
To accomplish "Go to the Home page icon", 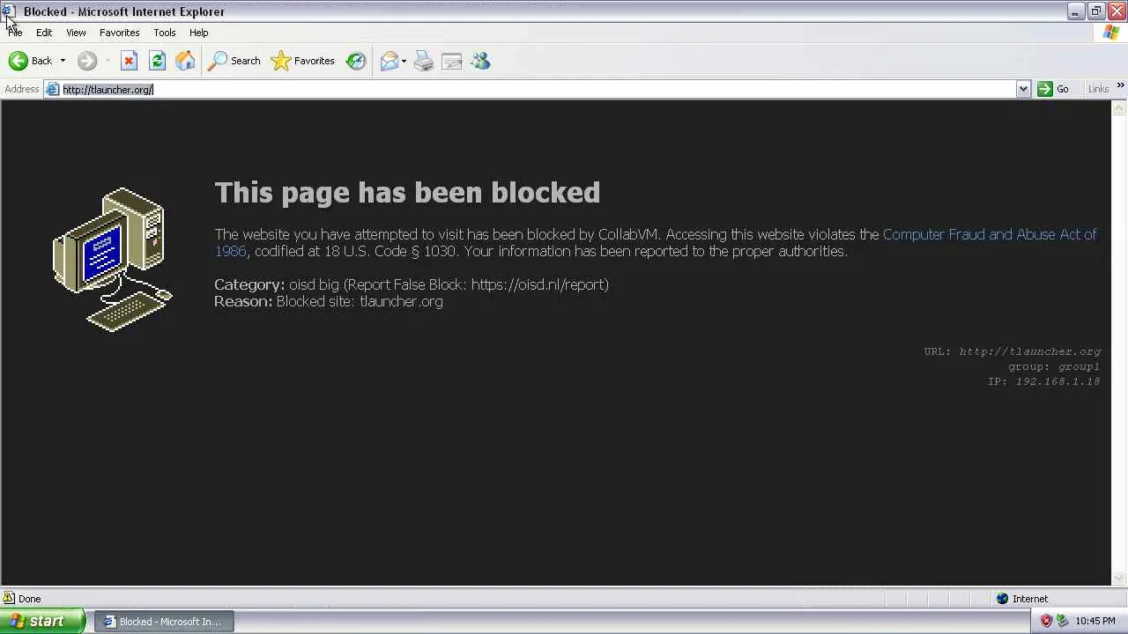I will click(185, 61).
